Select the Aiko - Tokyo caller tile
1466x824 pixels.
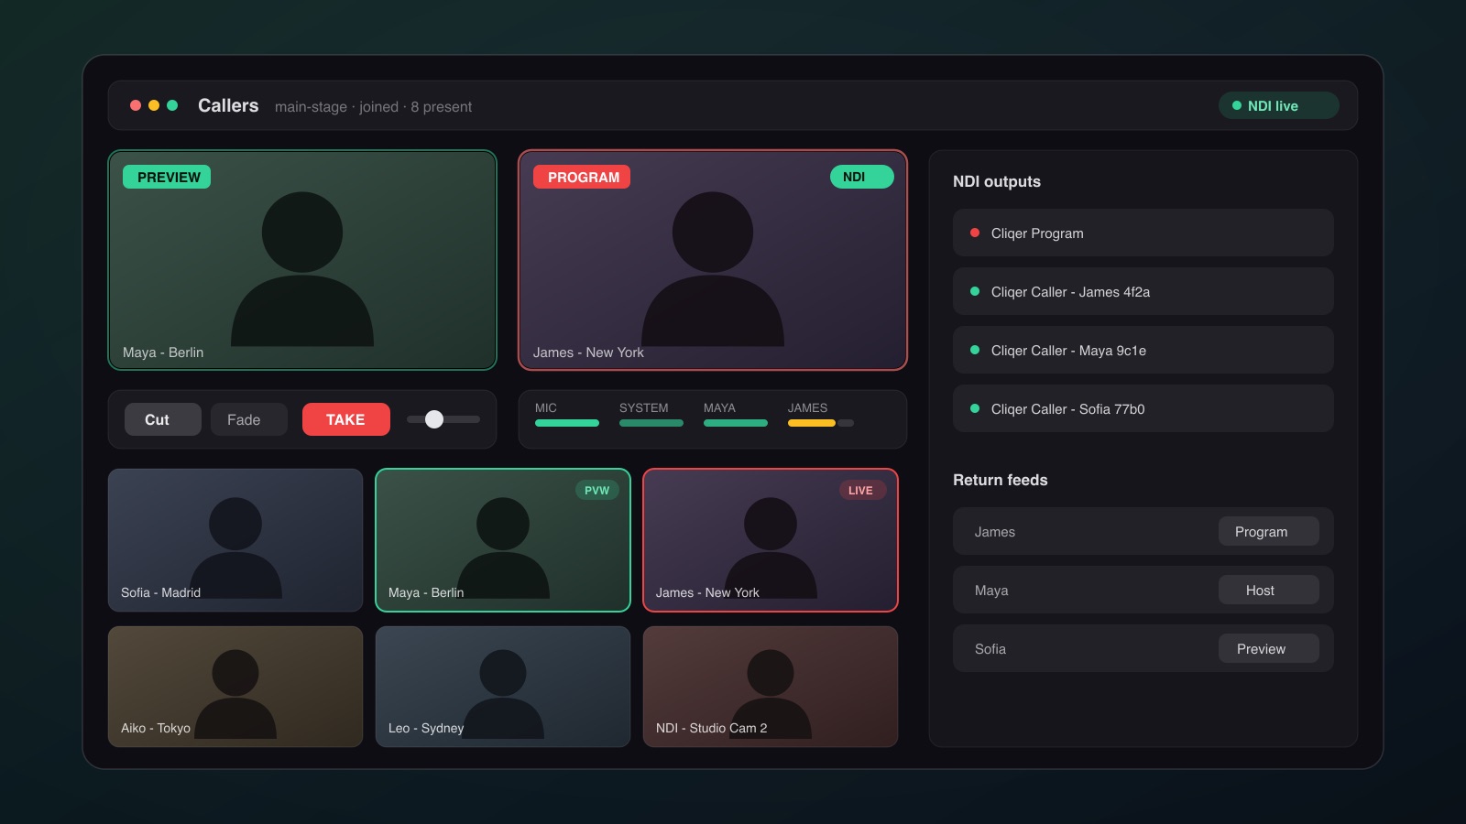[x=235, y=687]
